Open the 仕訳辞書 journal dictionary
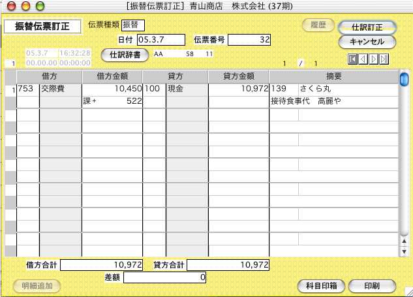 click(x=125, y=54)
